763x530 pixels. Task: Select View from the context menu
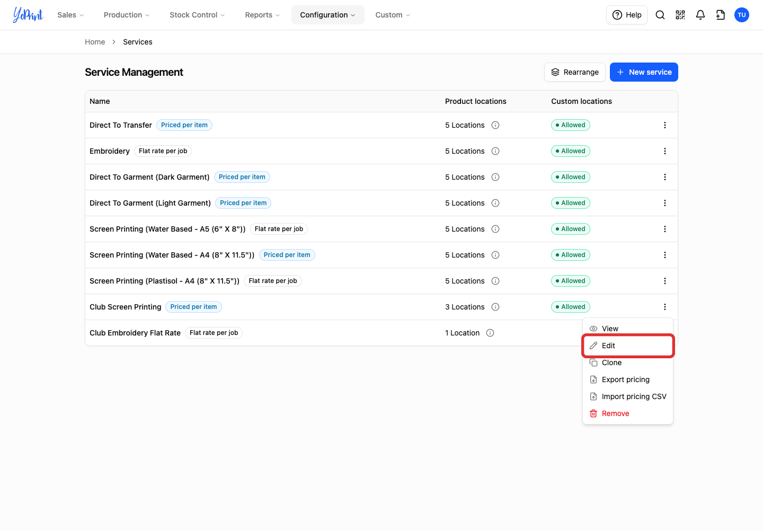click(x=628, y=329)
